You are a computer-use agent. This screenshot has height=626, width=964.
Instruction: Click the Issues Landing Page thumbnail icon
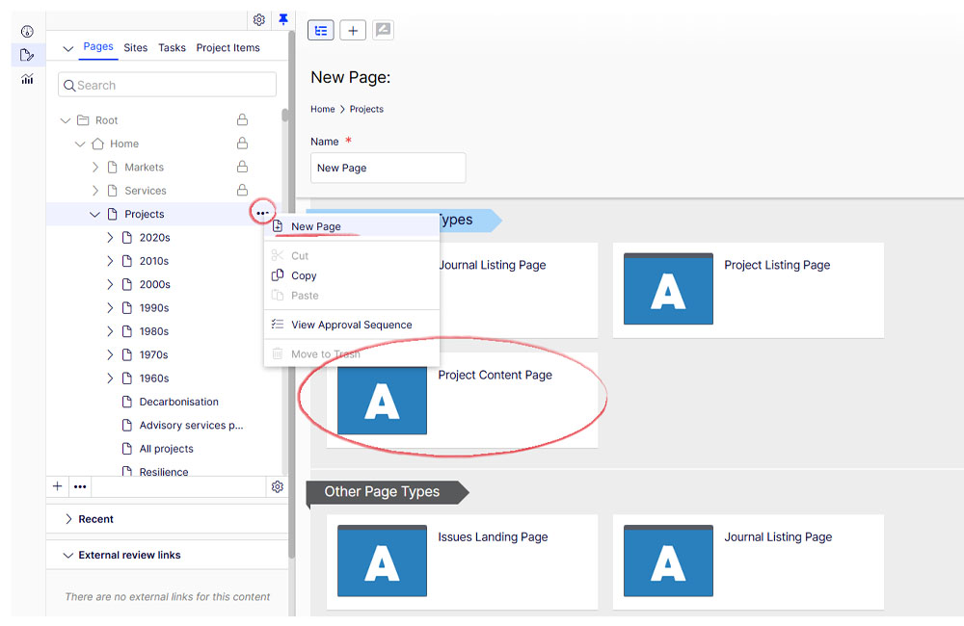tap(382, 561)
